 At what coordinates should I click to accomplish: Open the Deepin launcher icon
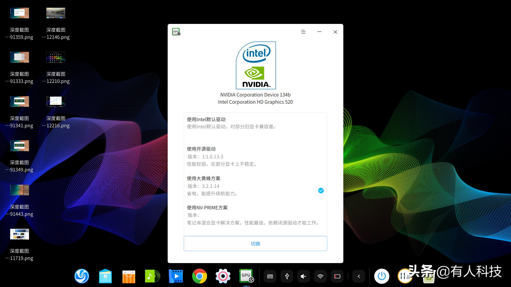tap(82, 276)
